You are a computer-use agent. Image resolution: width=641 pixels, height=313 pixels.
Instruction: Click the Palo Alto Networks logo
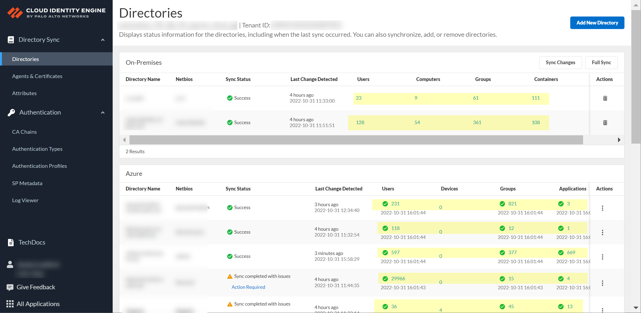click(15, 13)
